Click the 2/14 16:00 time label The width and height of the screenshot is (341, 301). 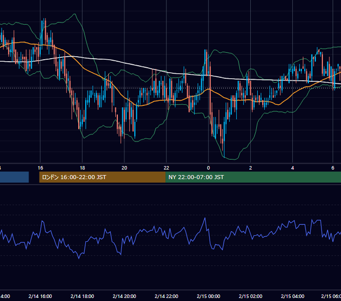coord(40,296)
